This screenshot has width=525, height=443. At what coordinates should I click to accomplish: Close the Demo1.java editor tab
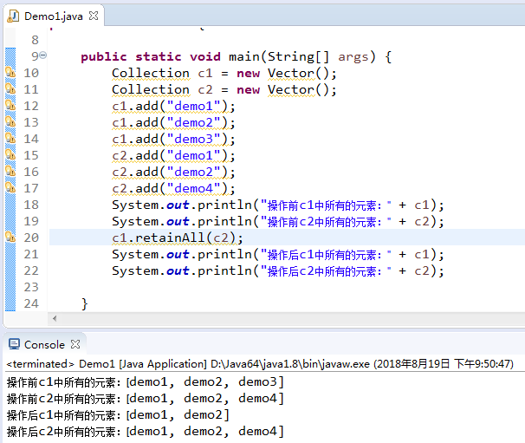(x=94, y=16)
